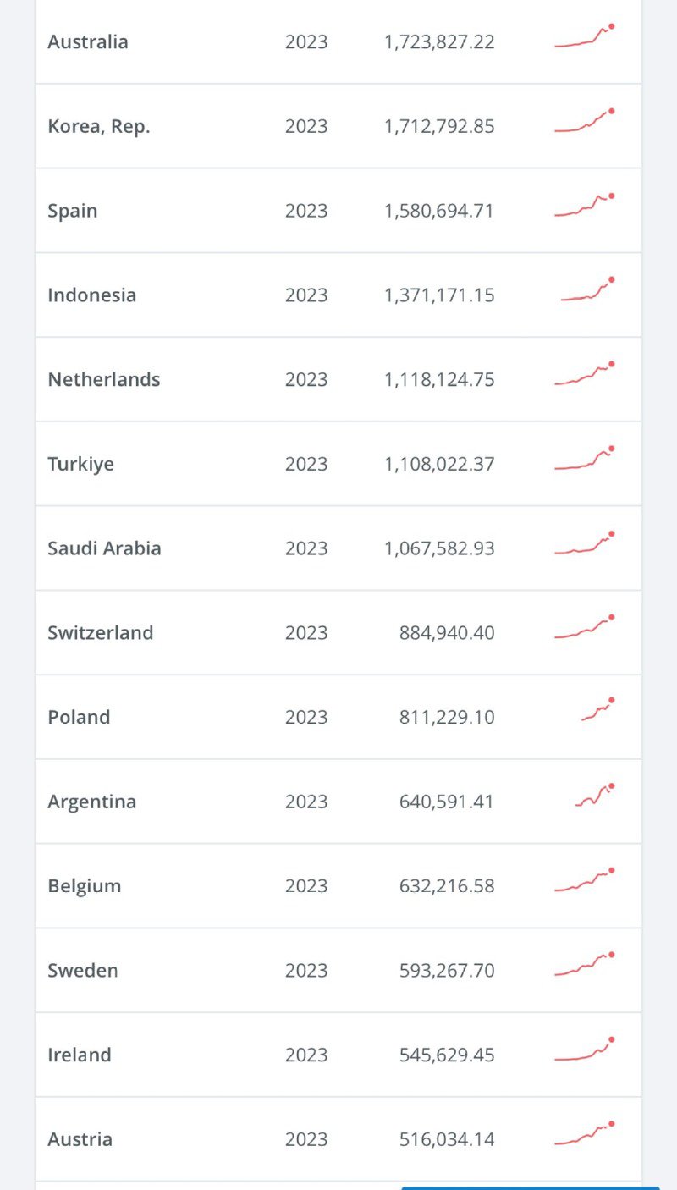Click the Australia country link
The image size is (677, 1190).
(x=88, y=42)
